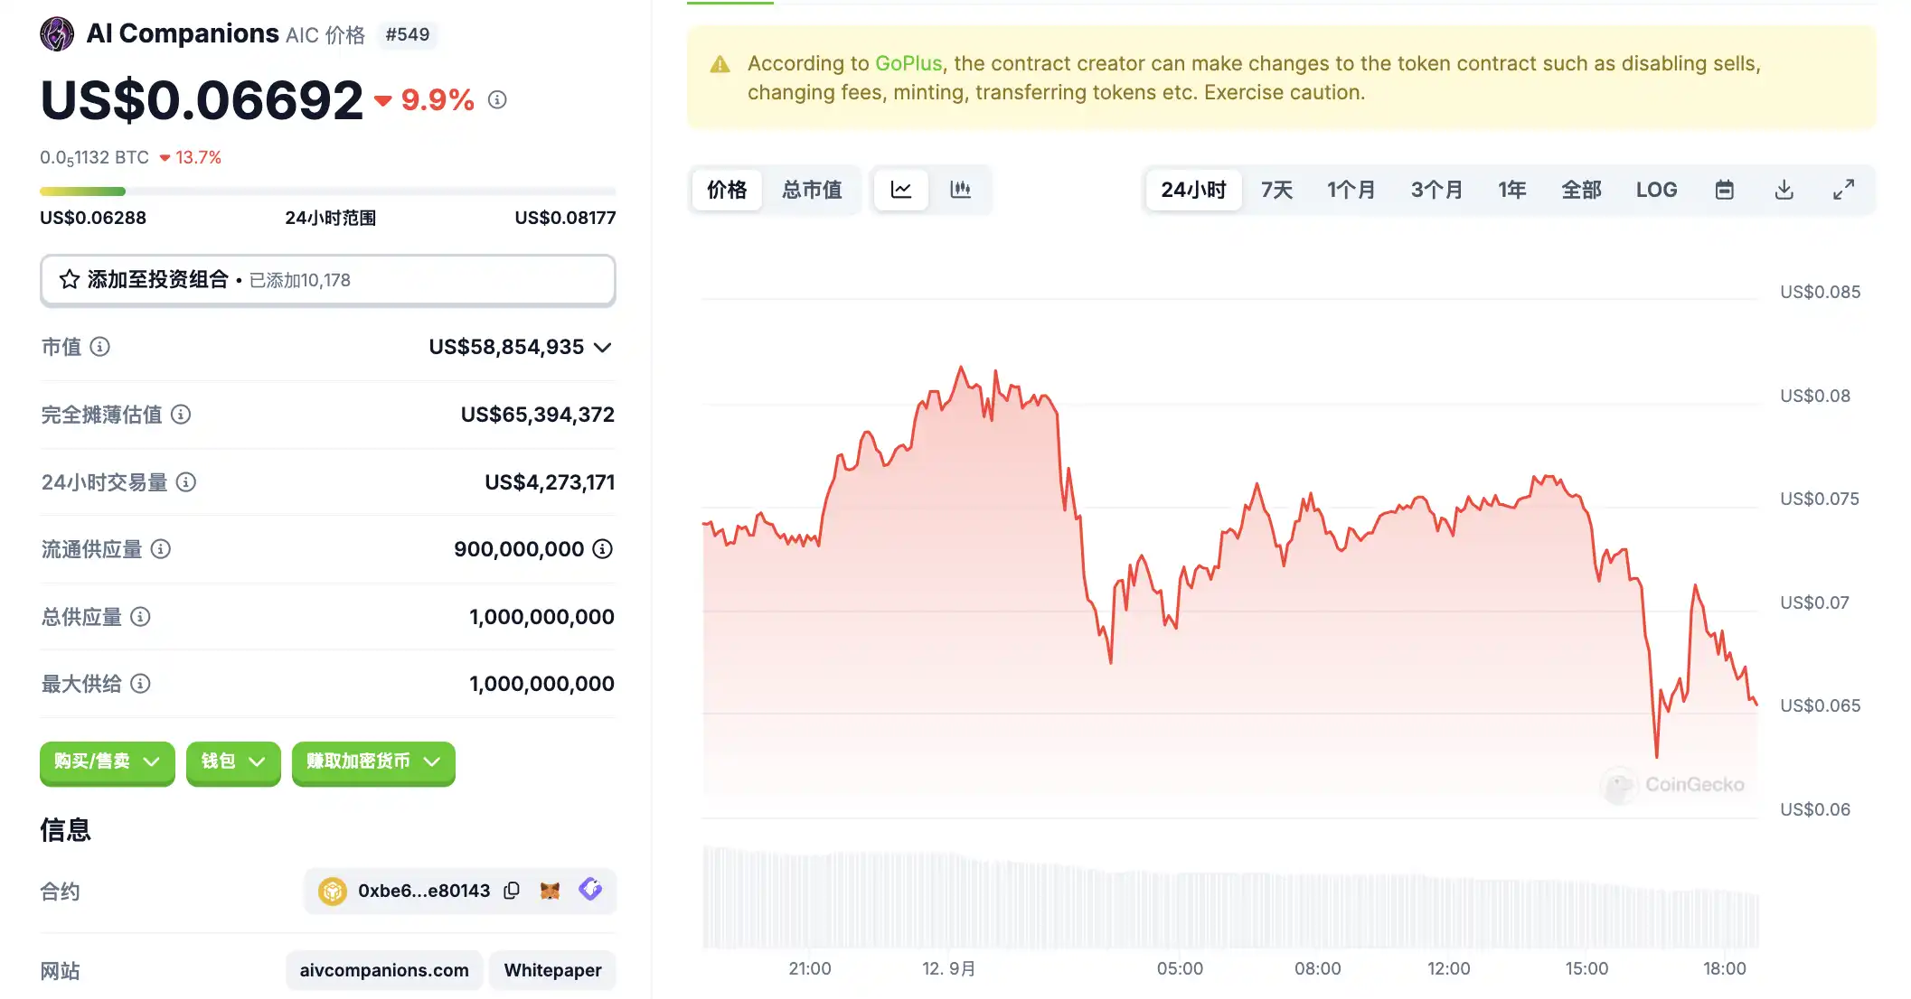Select the 7天 time range tab
Viewport: 1911px width, 999px height.
coord(1276,190)
